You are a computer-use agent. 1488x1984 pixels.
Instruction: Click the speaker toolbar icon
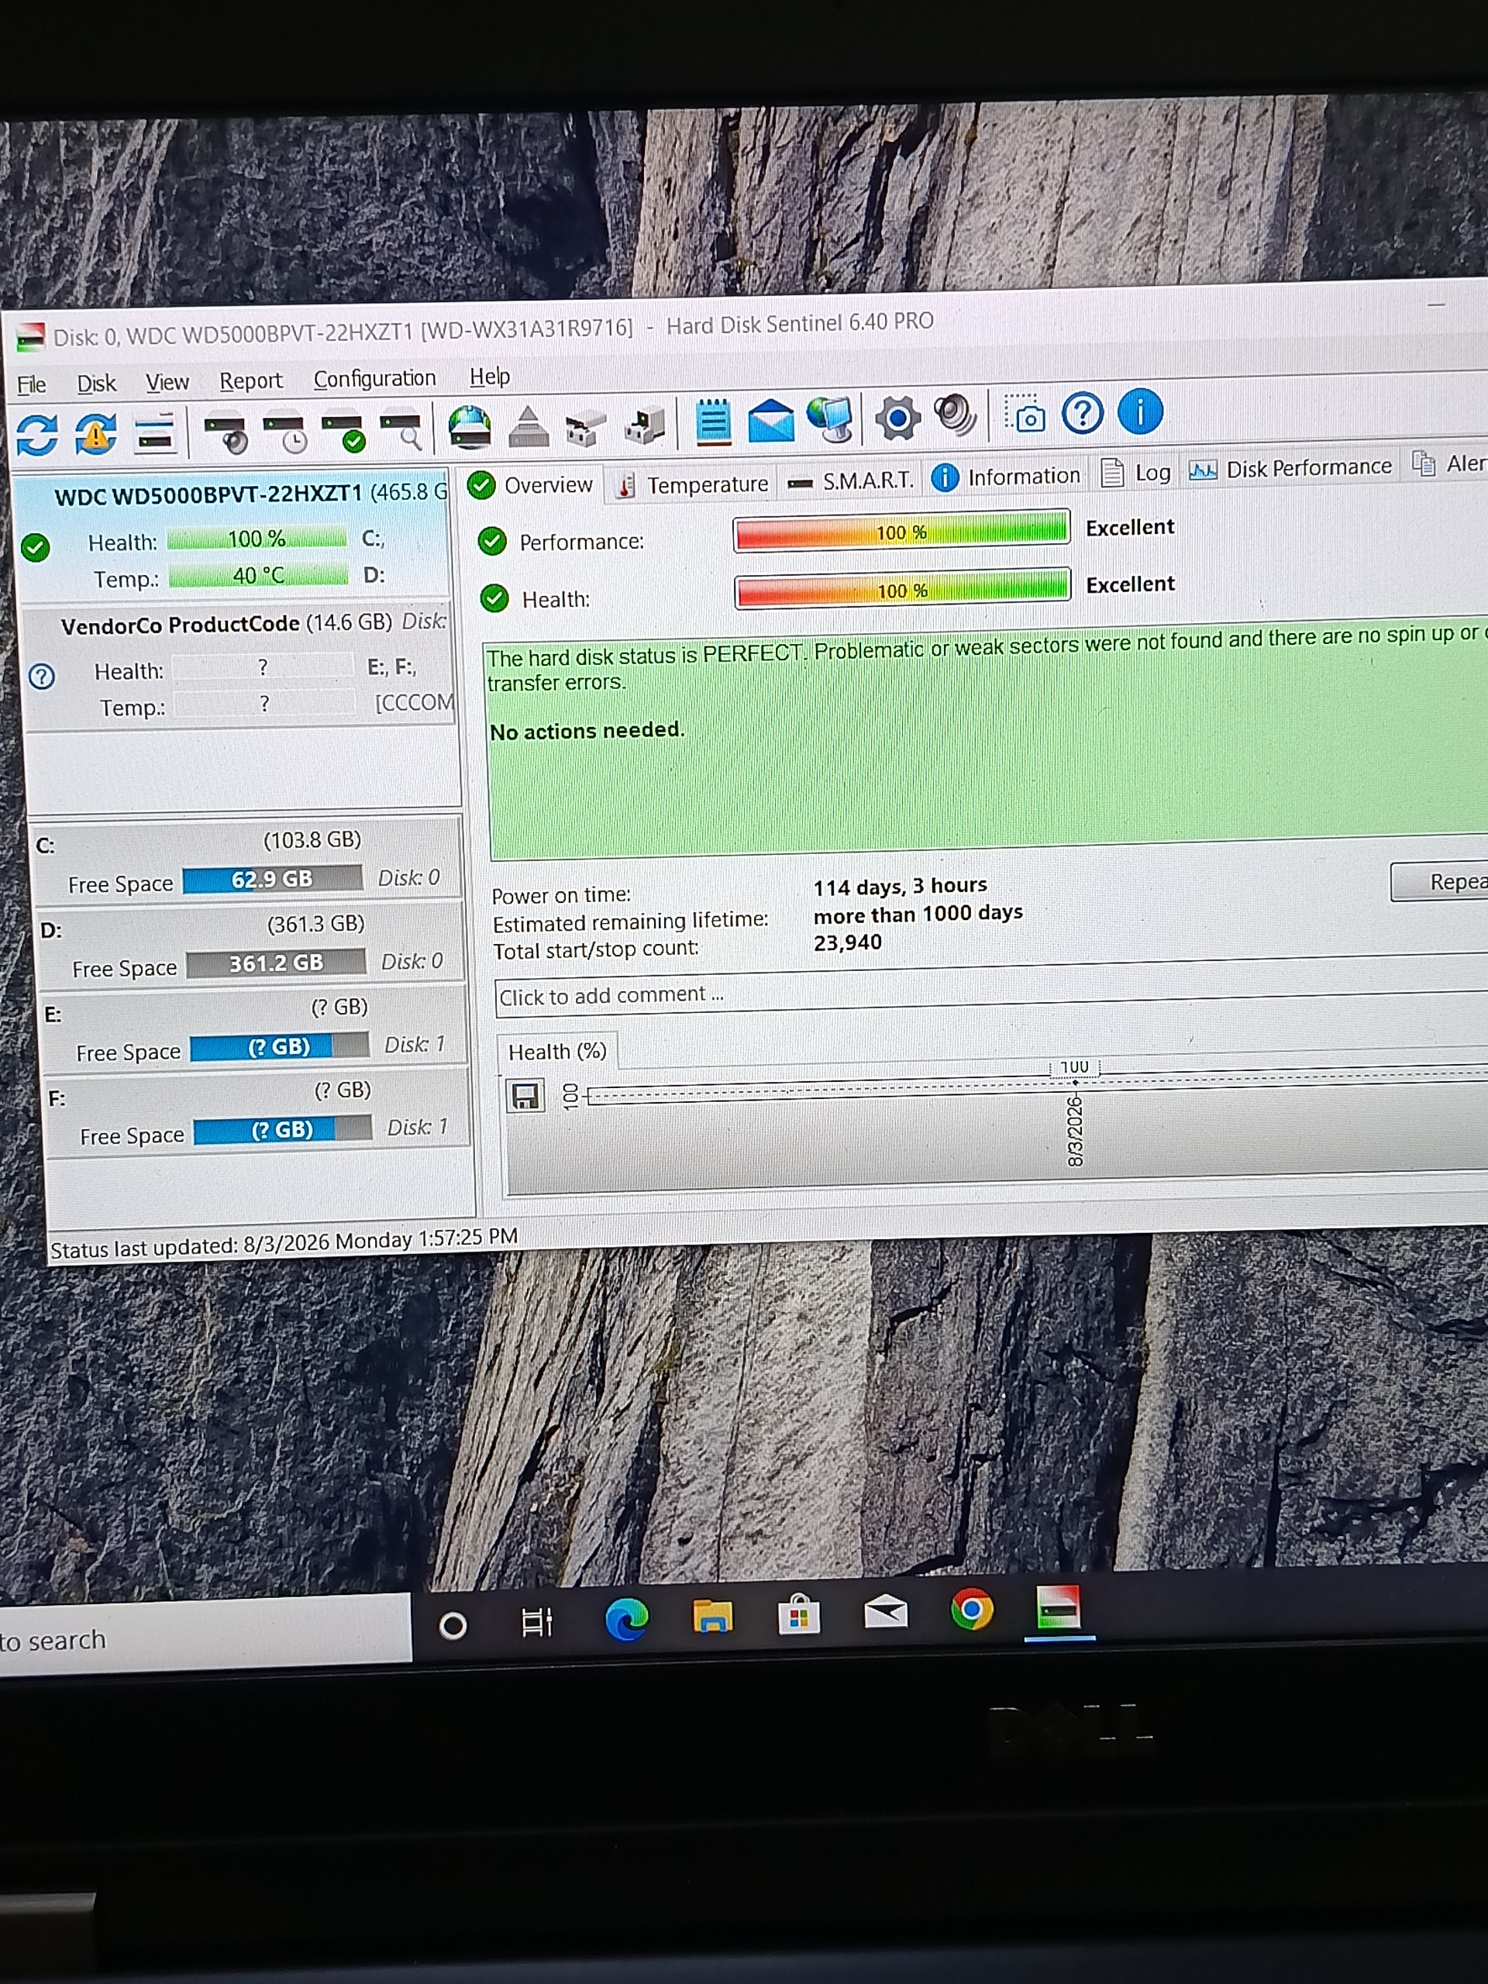954,415
